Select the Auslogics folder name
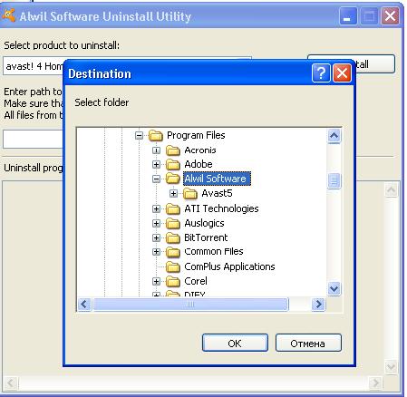Screen dimensions: 407x397 [204, 223]
